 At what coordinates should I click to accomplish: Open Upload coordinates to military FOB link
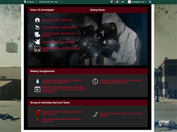coord(61,120)
